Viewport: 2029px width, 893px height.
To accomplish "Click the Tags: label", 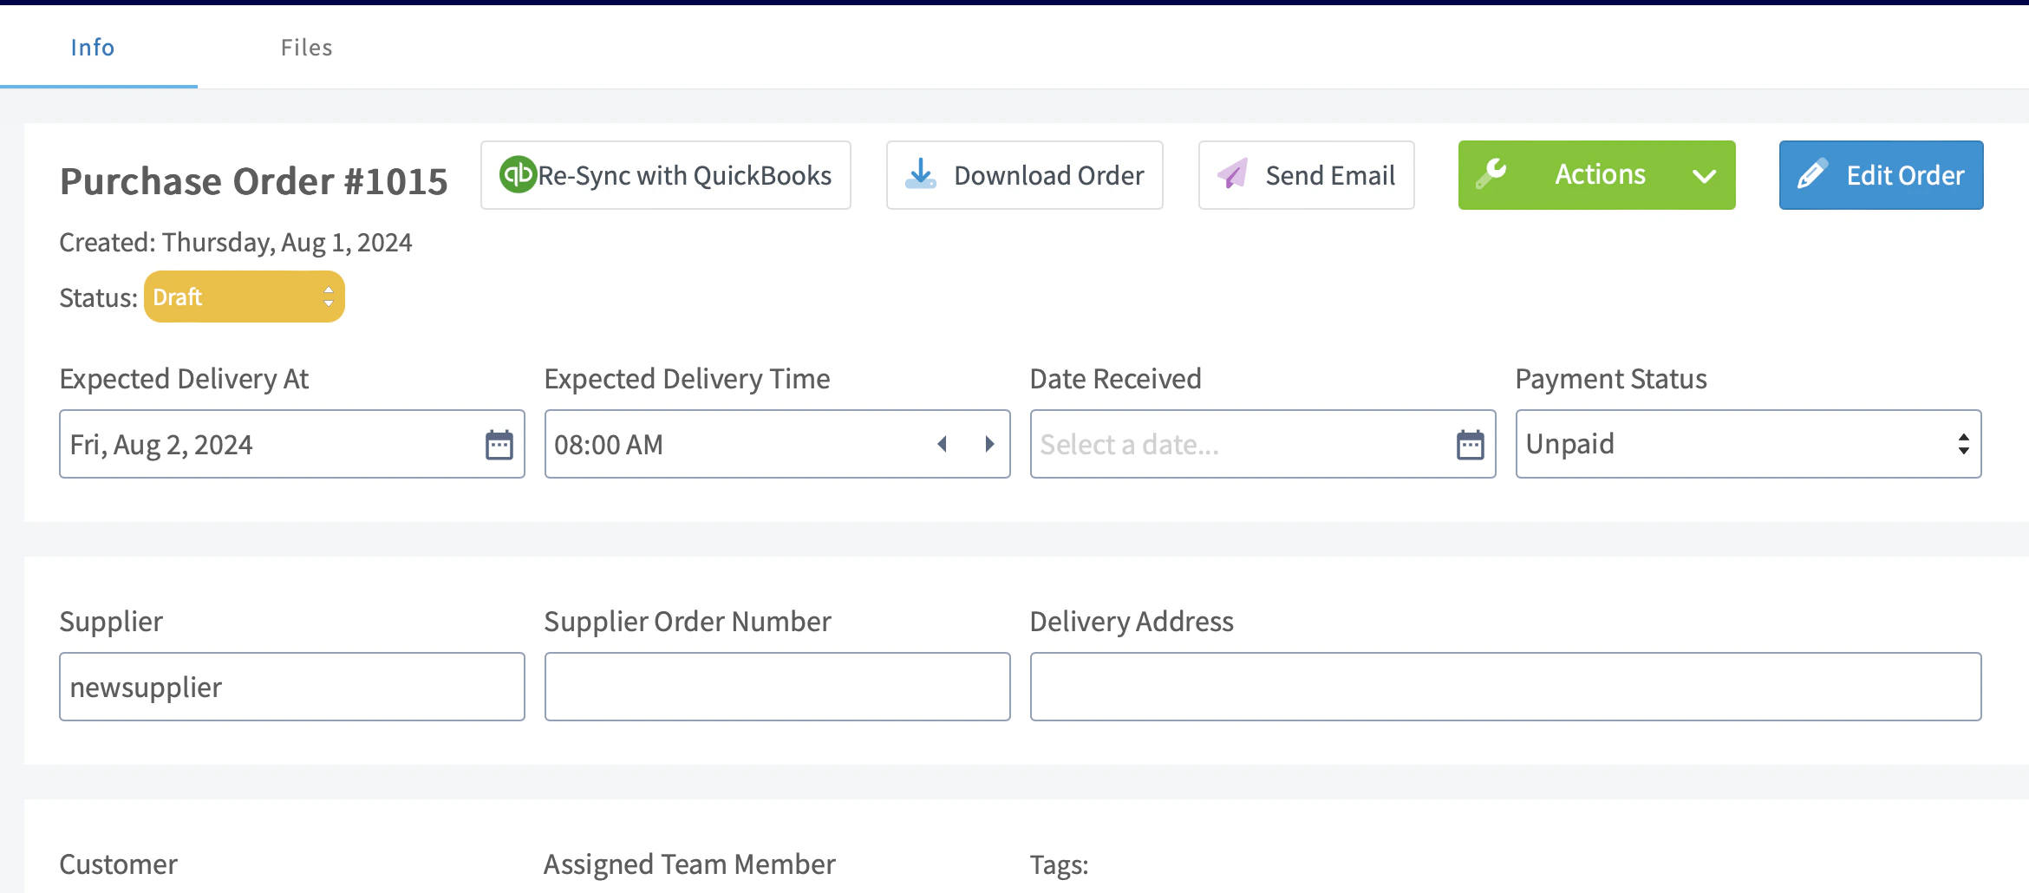I will pos(1059,865).
